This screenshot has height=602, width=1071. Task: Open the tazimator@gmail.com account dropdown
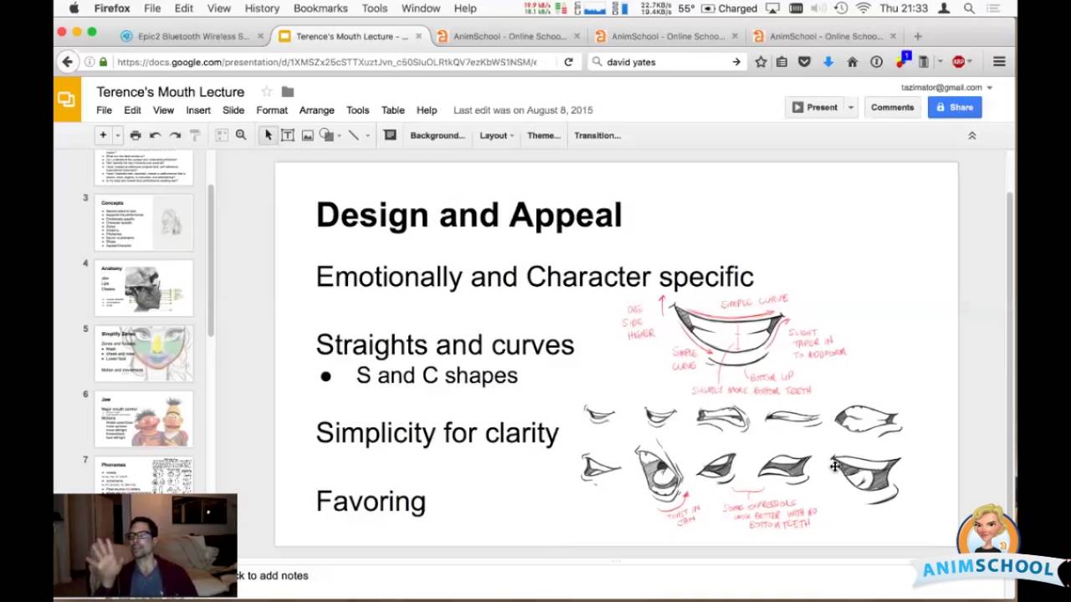coord(946,87)
